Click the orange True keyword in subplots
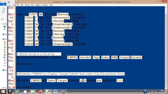Viewport: 168px width, 94px height. click(120, 80)
